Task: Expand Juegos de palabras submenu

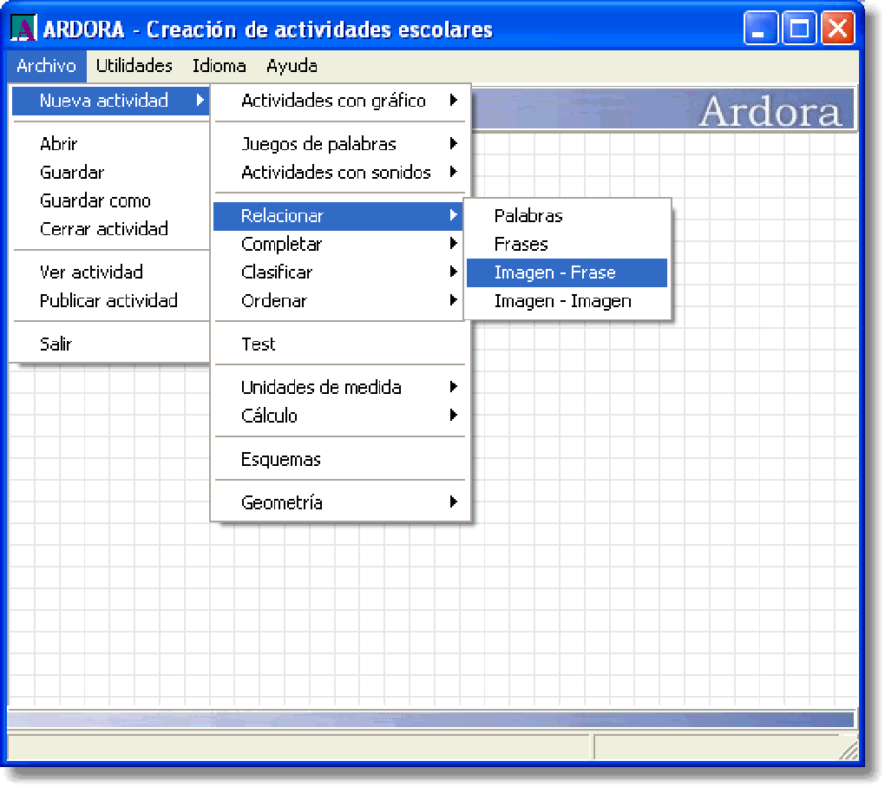Action: (339, 144)
